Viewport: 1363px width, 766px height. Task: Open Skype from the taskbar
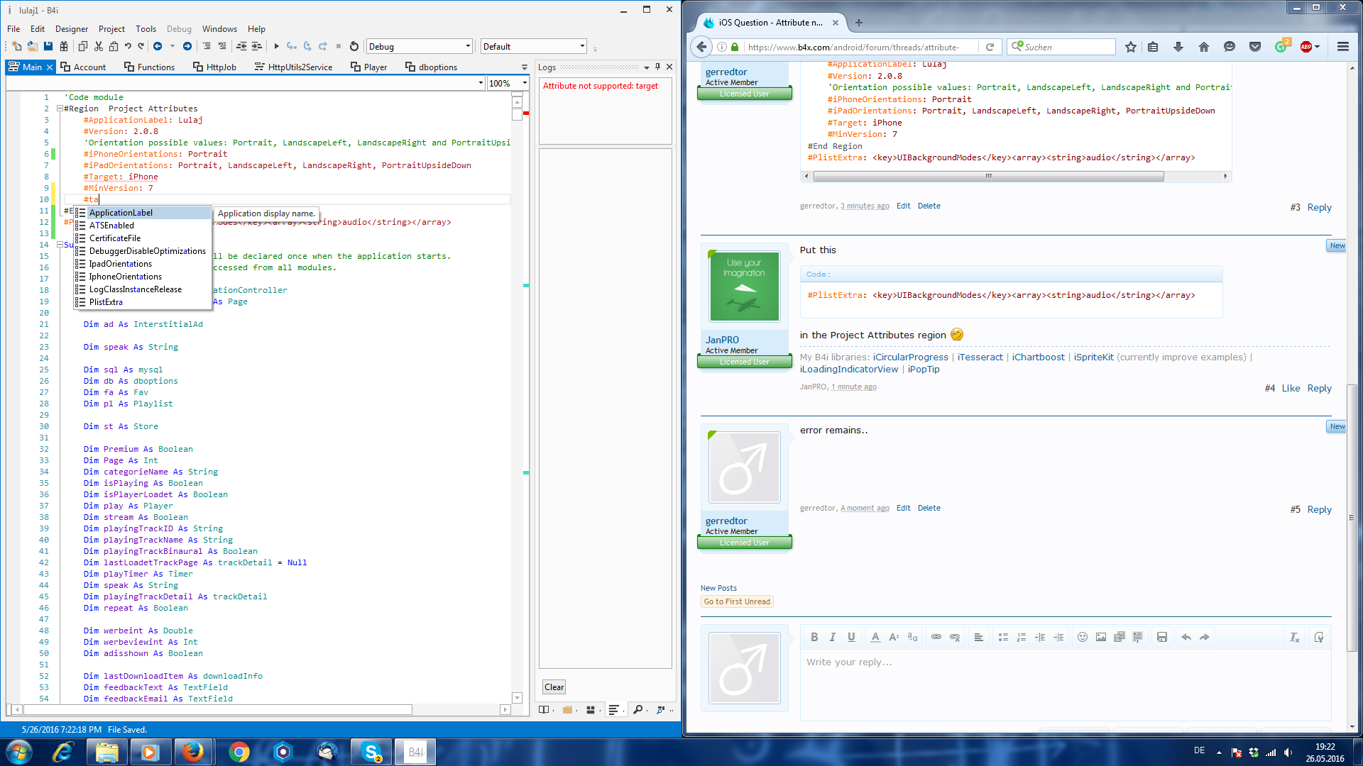pyautogui.click(x=372, y=752)
